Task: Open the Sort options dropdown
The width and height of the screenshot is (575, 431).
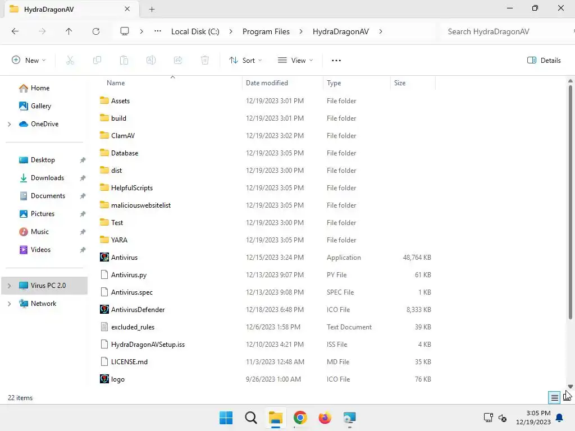Action: 245,61
